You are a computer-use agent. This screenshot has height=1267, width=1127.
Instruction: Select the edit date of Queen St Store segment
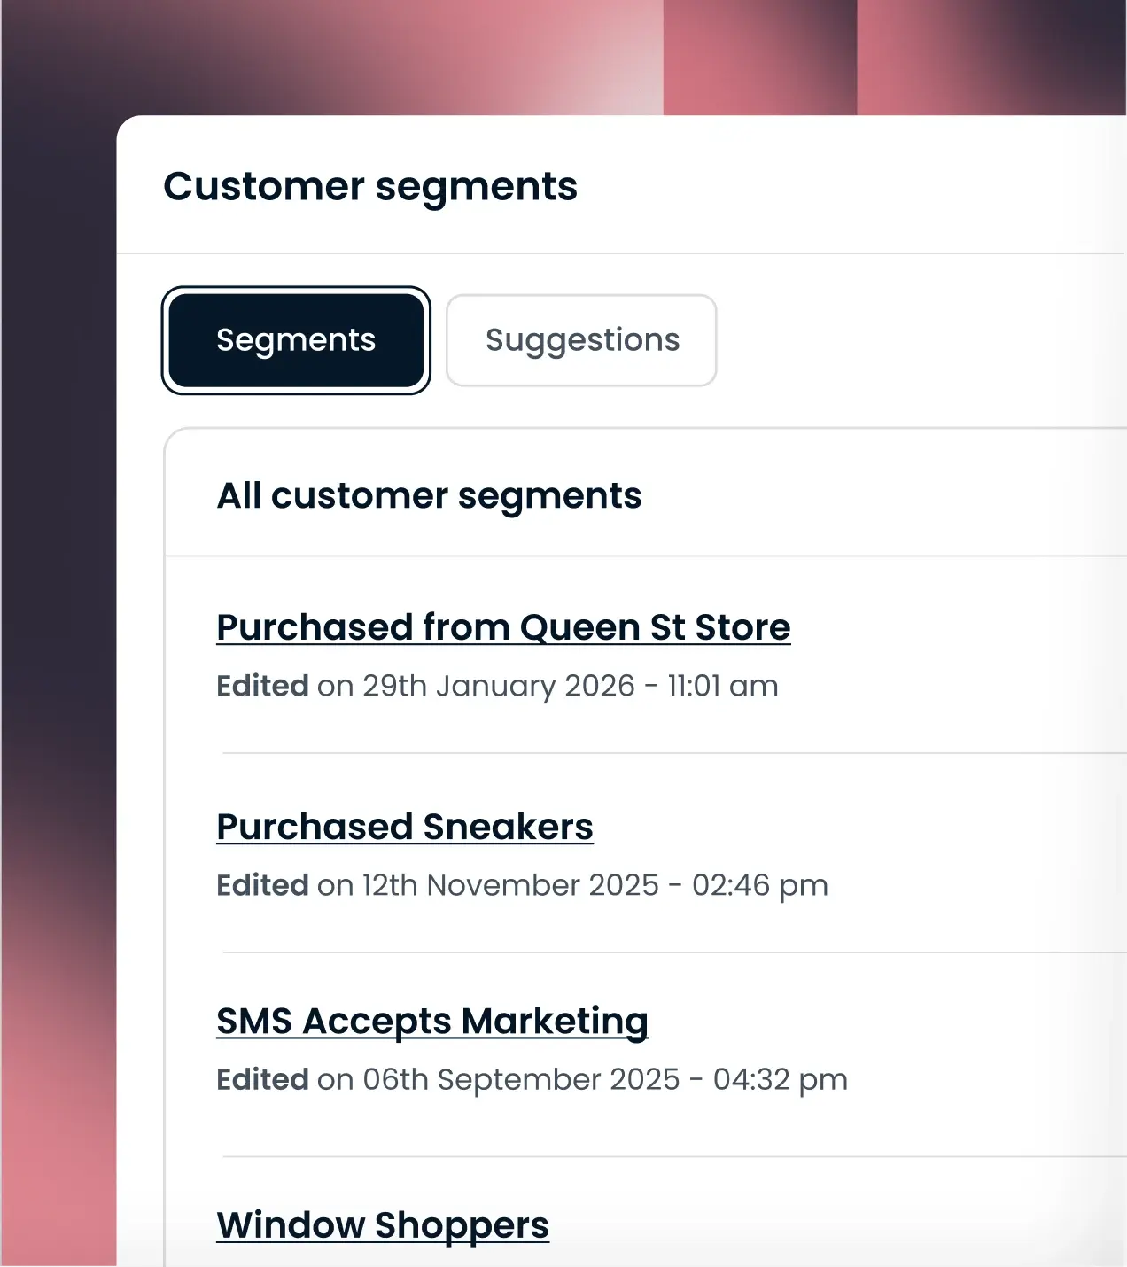coord(497,686)
